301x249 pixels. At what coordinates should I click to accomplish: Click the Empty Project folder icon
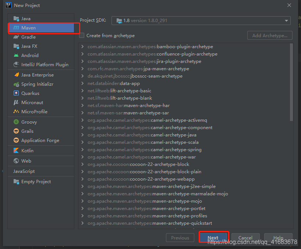[16, 181]
